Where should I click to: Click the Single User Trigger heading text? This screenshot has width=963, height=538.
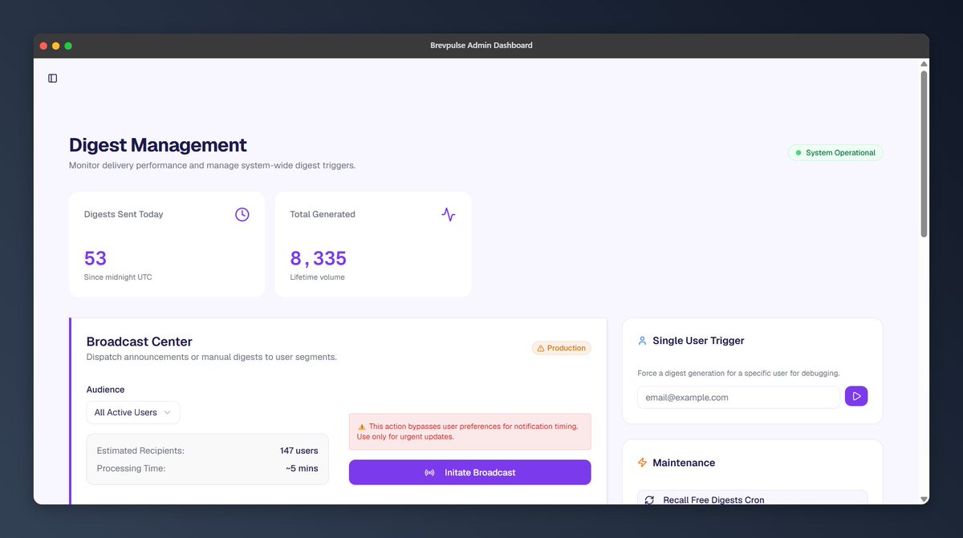click(x=699, y=341)
